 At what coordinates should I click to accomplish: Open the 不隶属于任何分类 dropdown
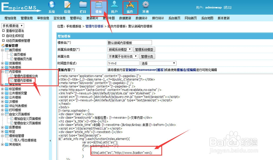point(123,56)
